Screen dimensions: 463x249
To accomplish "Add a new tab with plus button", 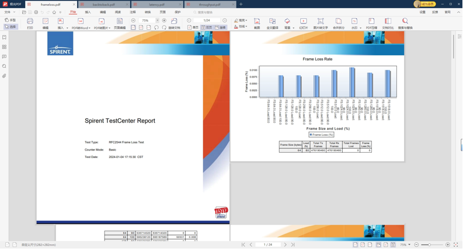I will [241, 4].
